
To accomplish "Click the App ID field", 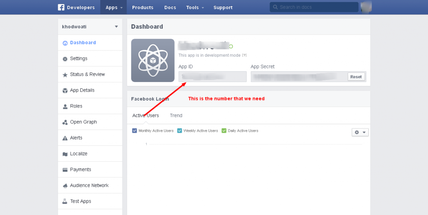I will point(212,77).
